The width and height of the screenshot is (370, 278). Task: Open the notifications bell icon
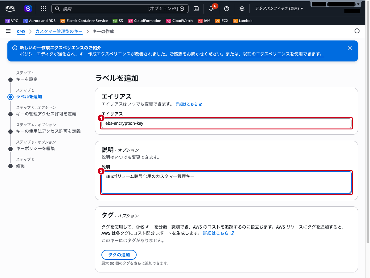pos(211,9)
